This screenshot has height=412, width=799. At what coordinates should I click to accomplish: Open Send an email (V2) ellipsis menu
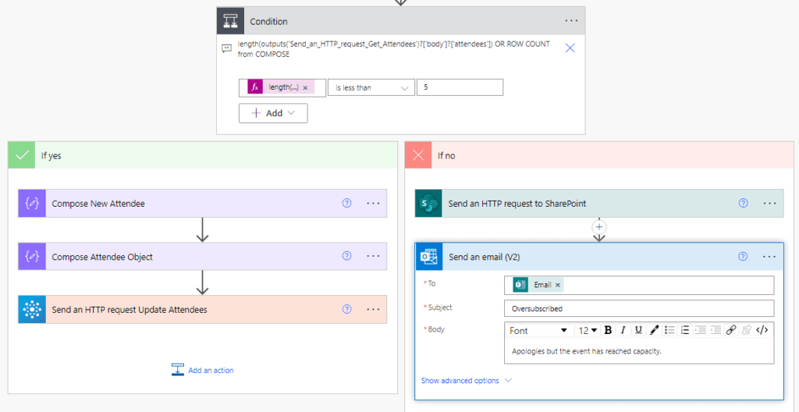click(x=770, y=257)
